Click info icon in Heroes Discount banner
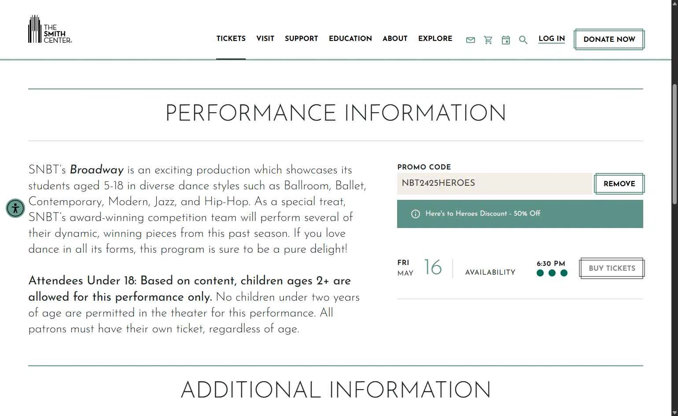 [415, 214]
